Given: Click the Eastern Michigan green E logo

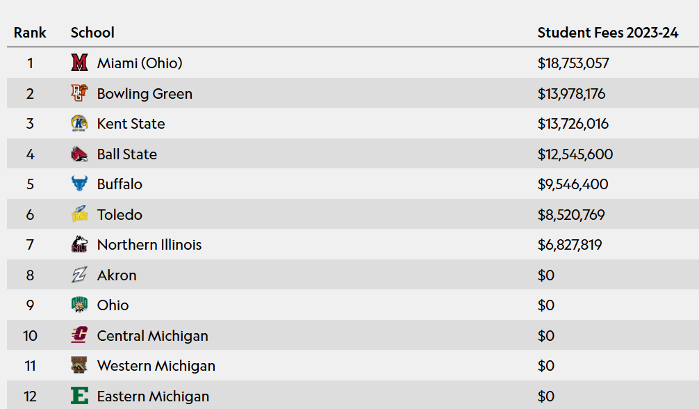Looking at the screenshot, I should tap(79, 396).
